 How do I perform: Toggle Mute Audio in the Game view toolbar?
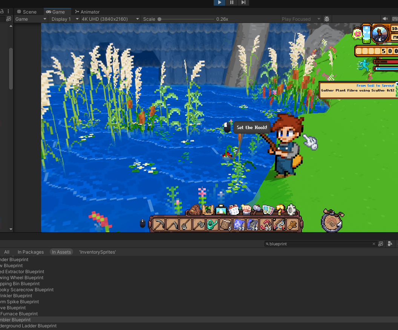385,19
